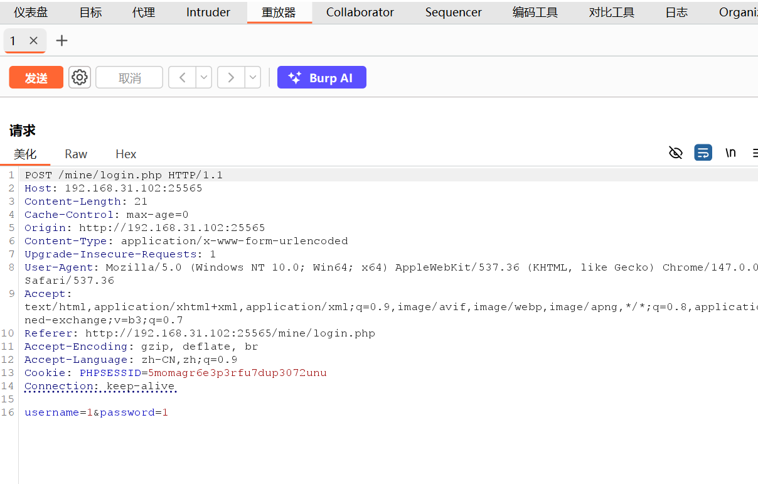Open the Repeater settings gear icon
Image resolution: width=758 pixels, height=484 pixels.
[80, 77]
